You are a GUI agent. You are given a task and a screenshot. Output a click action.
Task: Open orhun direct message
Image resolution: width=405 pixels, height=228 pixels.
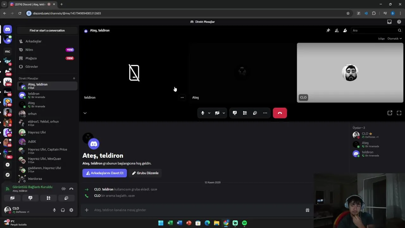pos(47,114)
